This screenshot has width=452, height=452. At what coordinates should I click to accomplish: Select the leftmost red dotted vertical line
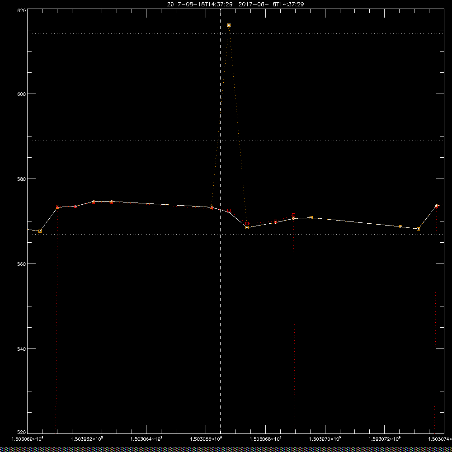pos(57,320)
